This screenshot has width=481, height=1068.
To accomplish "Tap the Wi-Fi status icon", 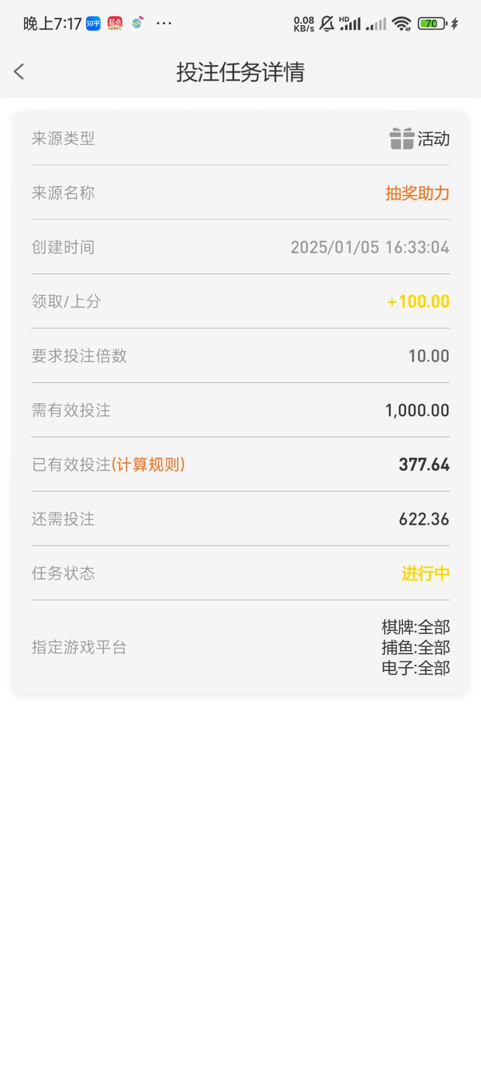I will 402,24.
